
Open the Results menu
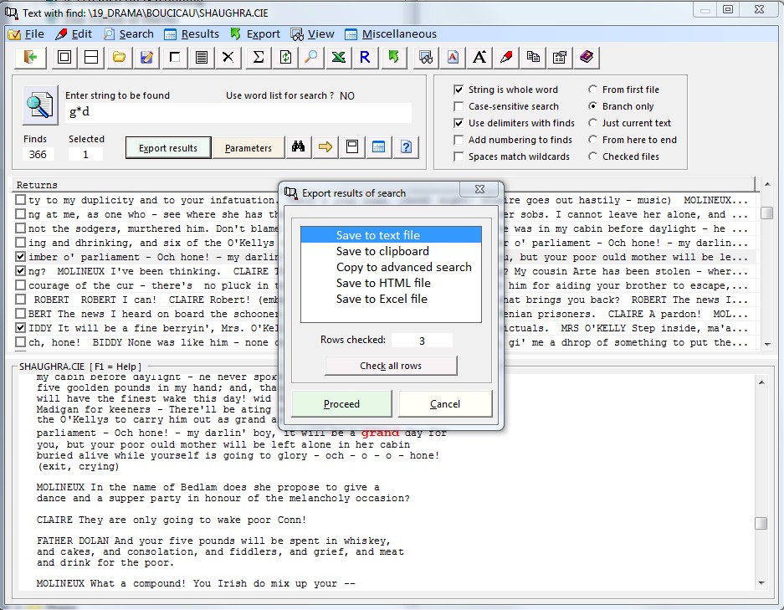coord(192,34)
